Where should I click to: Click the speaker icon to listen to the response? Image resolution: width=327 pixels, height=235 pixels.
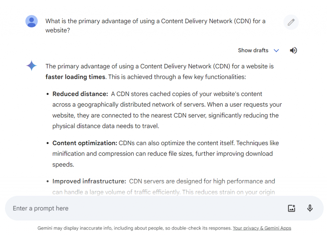293,50
